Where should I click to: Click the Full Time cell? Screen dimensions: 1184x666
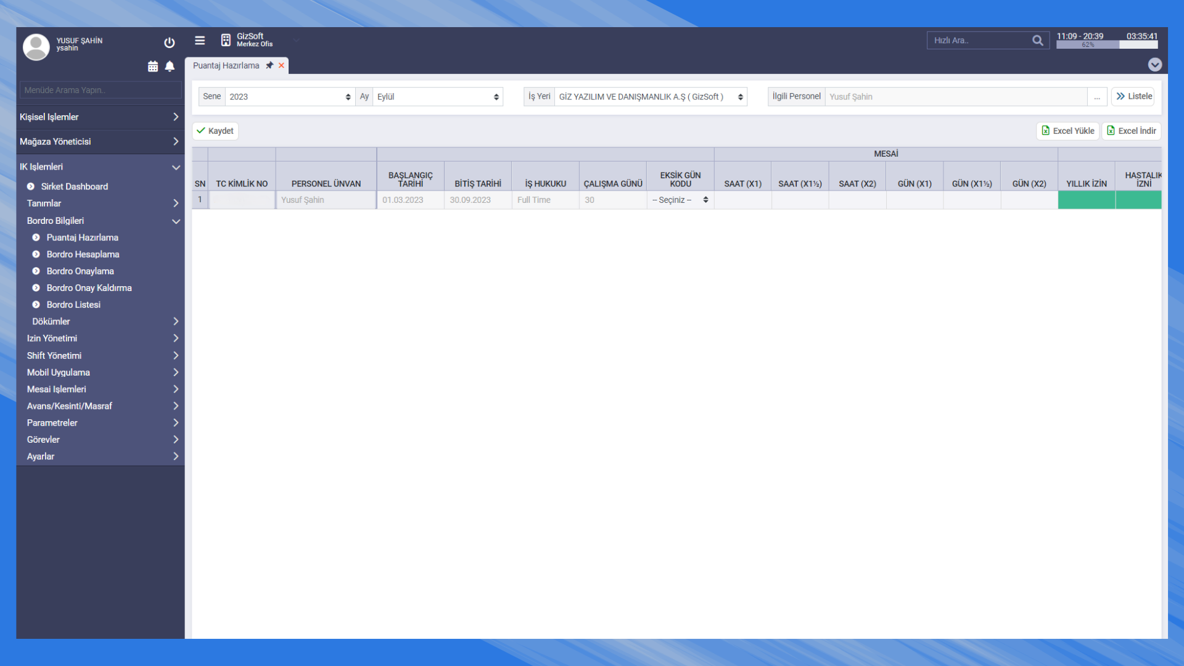tap(545, 200)
